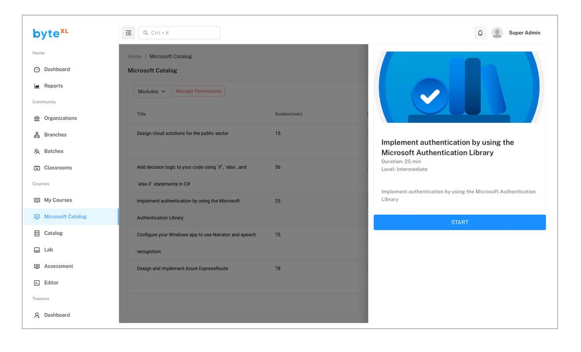
Task: Click Home breadcrumb link
Action: pyautogui.click(x=134, y=56)
